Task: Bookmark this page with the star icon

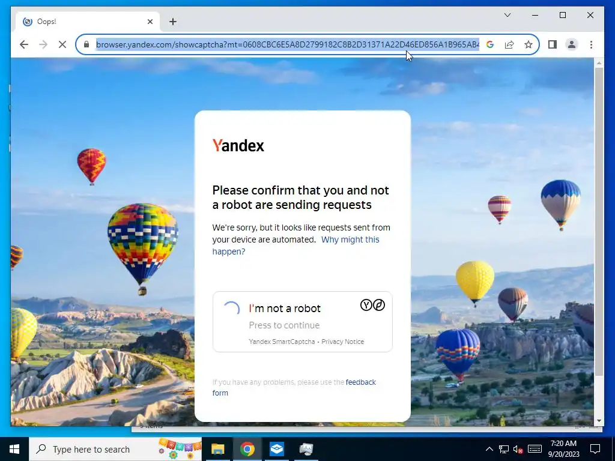Action: 529,44
